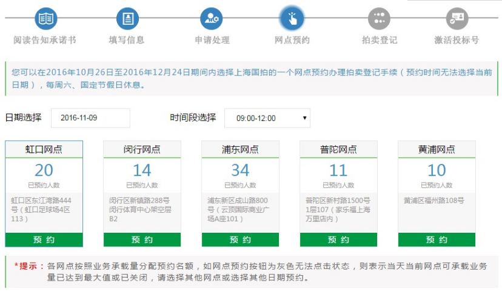Select the 黄浦网点 card header
This screenshot has height=292, width=502.
click(437, 149)
